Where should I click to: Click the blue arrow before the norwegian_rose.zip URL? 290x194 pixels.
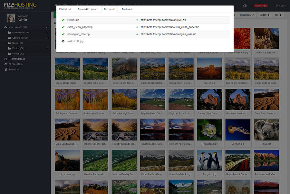137,34
